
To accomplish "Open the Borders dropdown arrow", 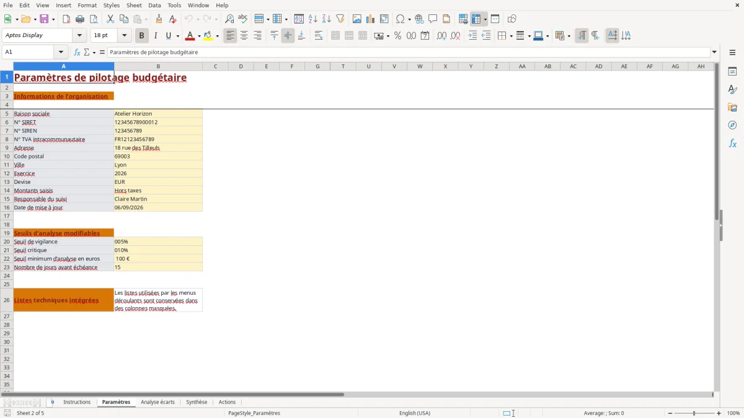I will 510,36.
